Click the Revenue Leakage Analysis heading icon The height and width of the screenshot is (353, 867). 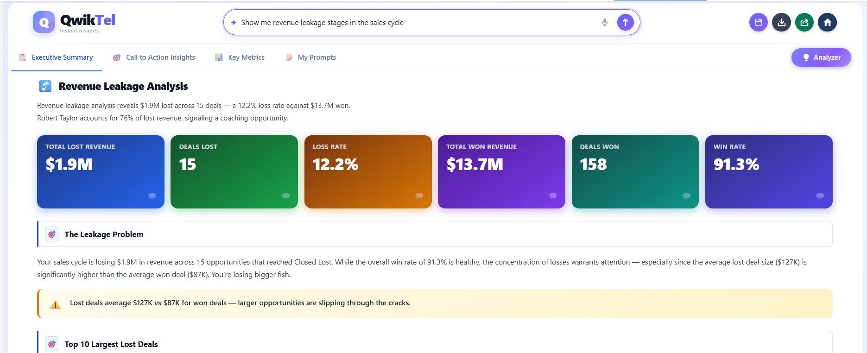pyautogui.click(x=45, y=86)
